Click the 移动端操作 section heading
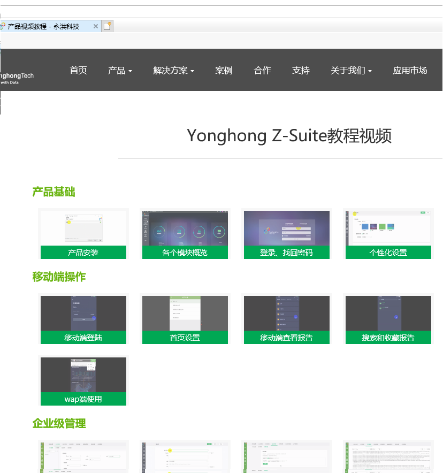Screen dimensions: 443x473 tap(59, 277)
